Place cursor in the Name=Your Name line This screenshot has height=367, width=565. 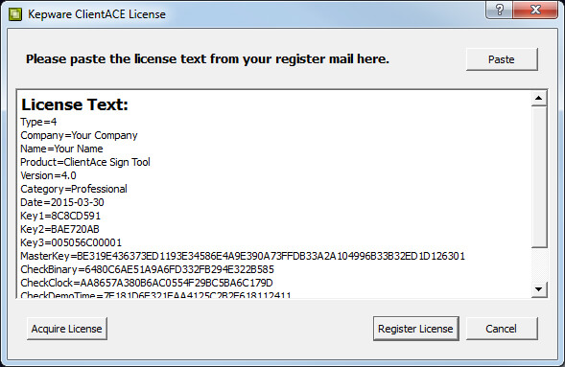click(x=61, y=149)
